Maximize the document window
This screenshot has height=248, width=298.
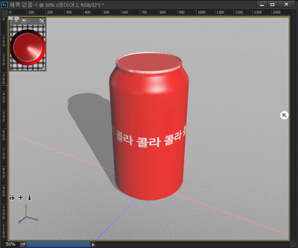click(x=272, y=4)
